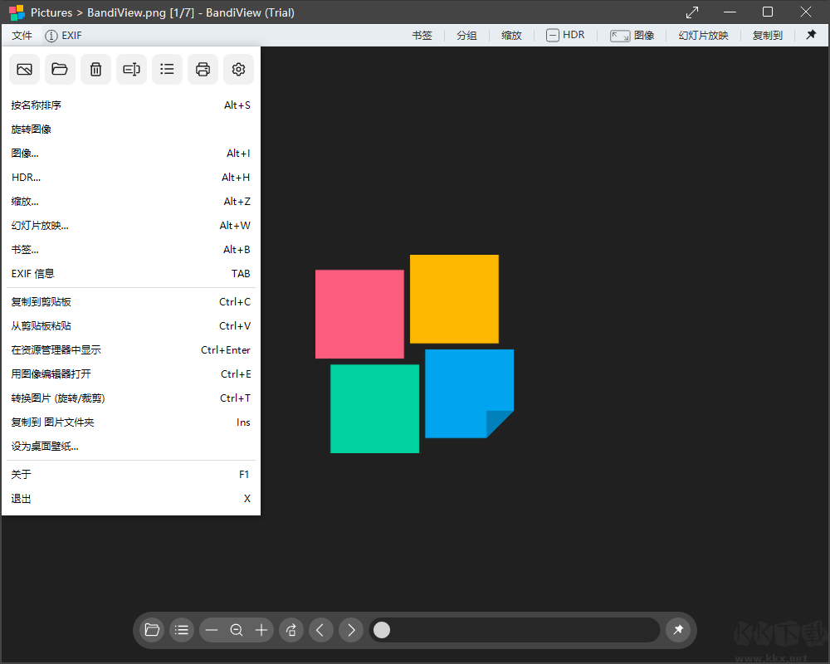The width and height of the screenshot is (830, 664).
Task: Open settings via the gear icon
Action: (239, 70)
